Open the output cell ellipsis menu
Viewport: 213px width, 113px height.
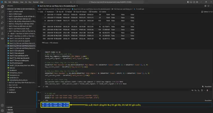39,104
